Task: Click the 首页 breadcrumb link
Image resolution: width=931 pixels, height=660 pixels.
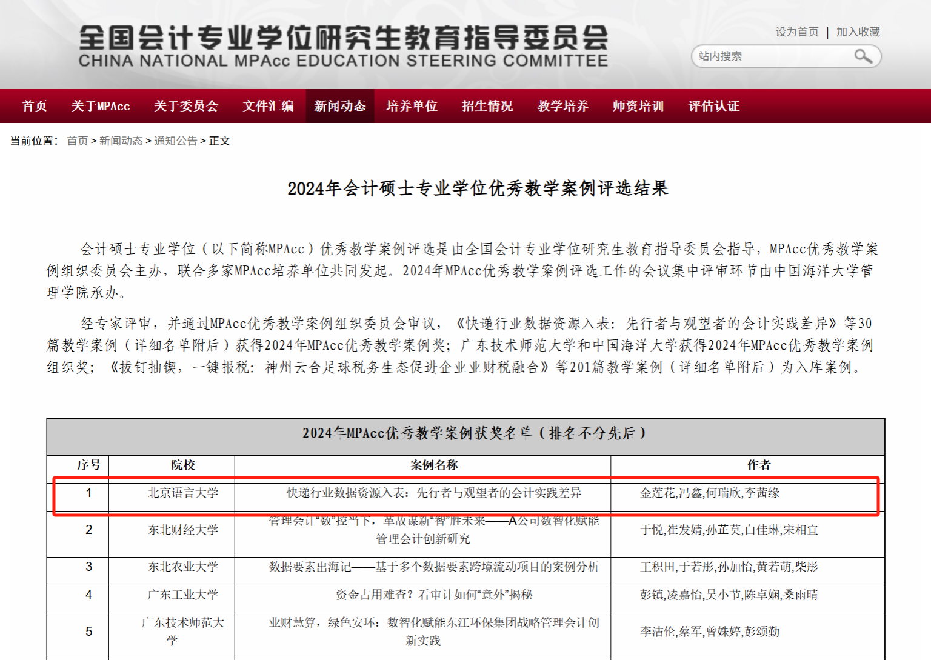Action: pos(77,141)
